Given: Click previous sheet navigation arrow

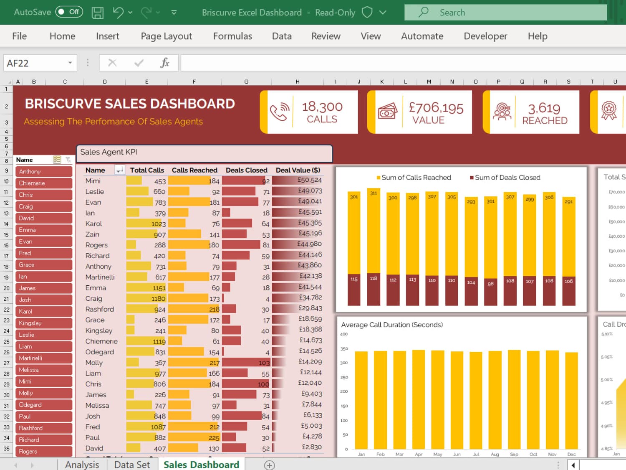Looking at the screenshot, I should [x=16, y=465].
